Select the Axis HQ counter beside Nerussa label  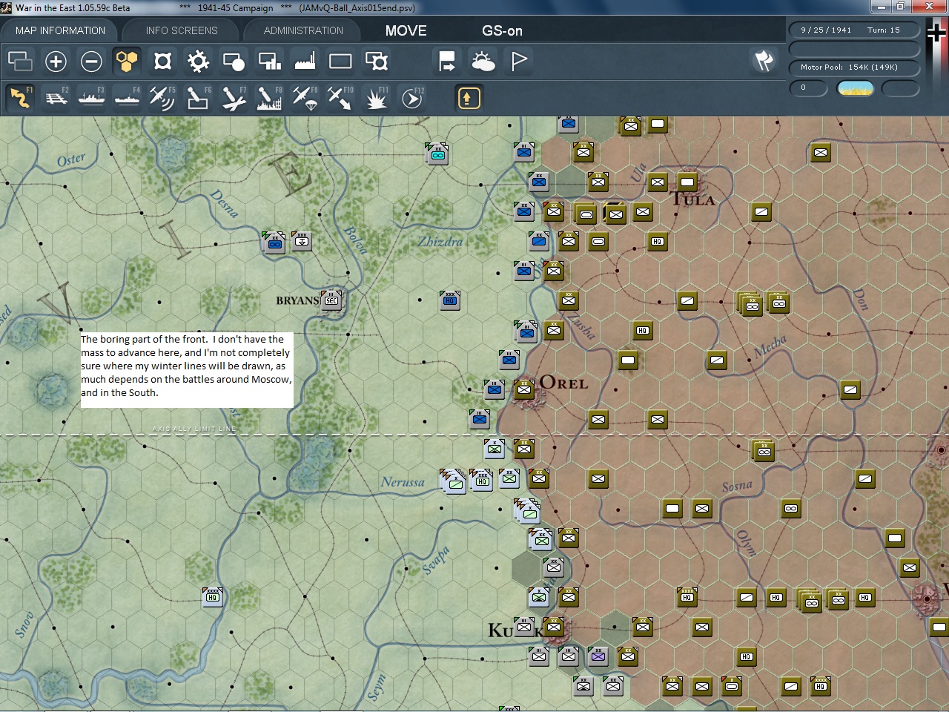point(482,481)
